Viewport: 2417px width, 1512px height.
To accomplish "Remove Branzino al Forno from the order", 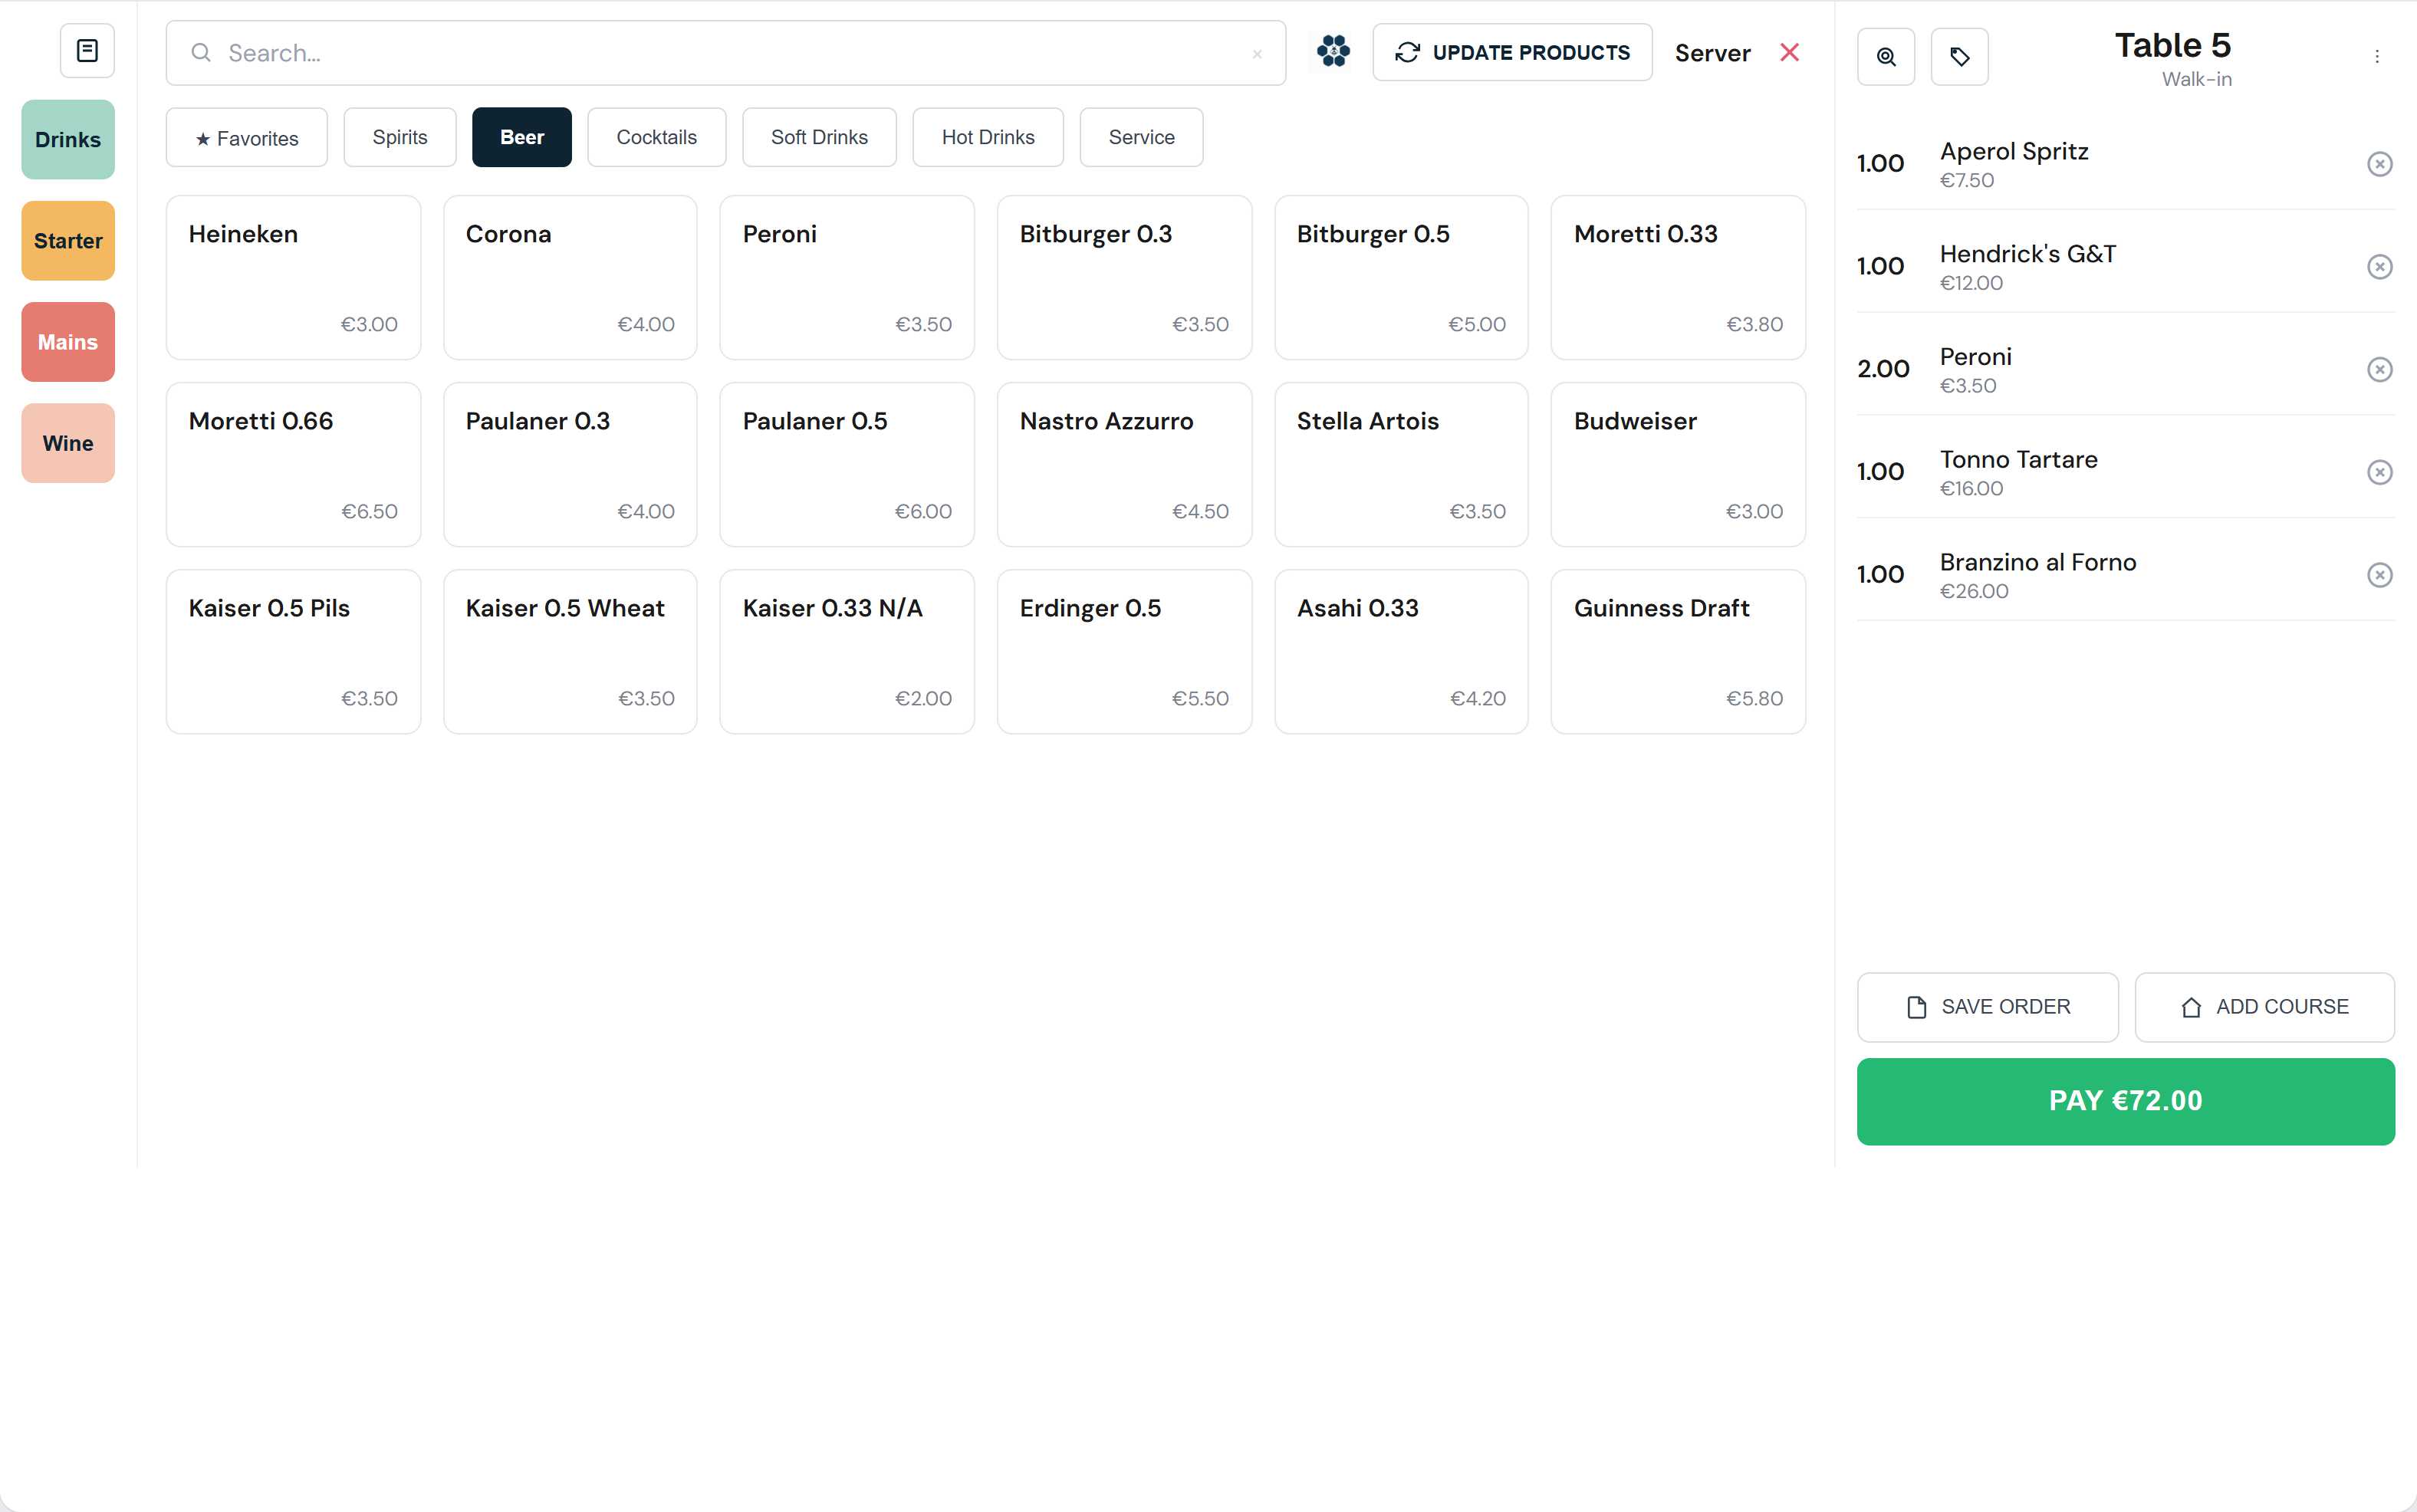I will pyautogui.click(x=2380, y=575).
